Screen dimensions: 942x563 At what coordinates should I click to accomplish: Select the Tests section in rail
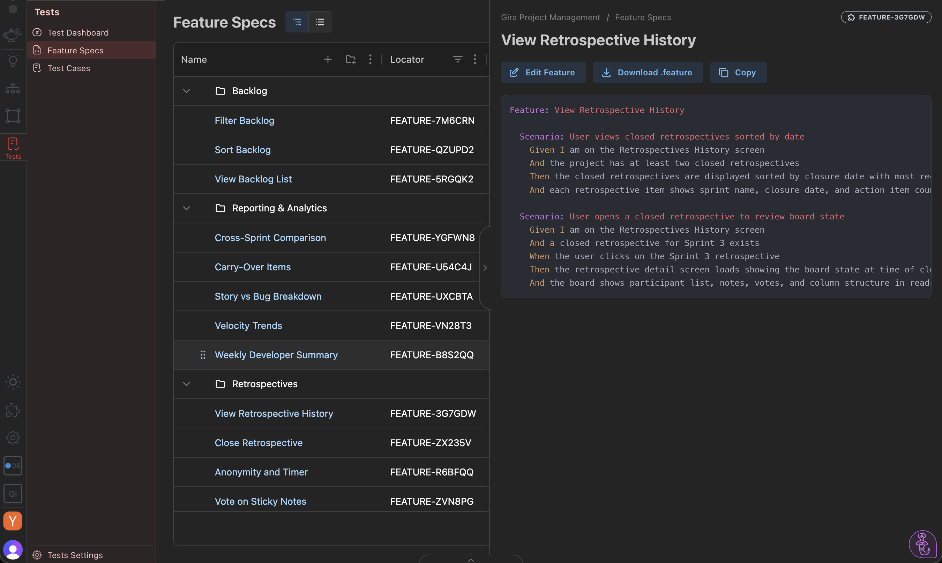click(13, 148)
